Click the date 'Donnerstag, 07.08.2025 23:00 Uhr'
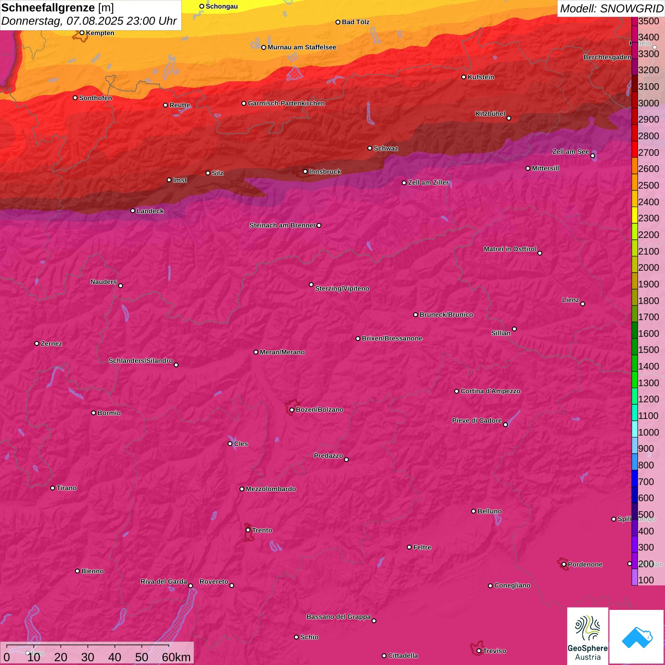 coord(89,21)
